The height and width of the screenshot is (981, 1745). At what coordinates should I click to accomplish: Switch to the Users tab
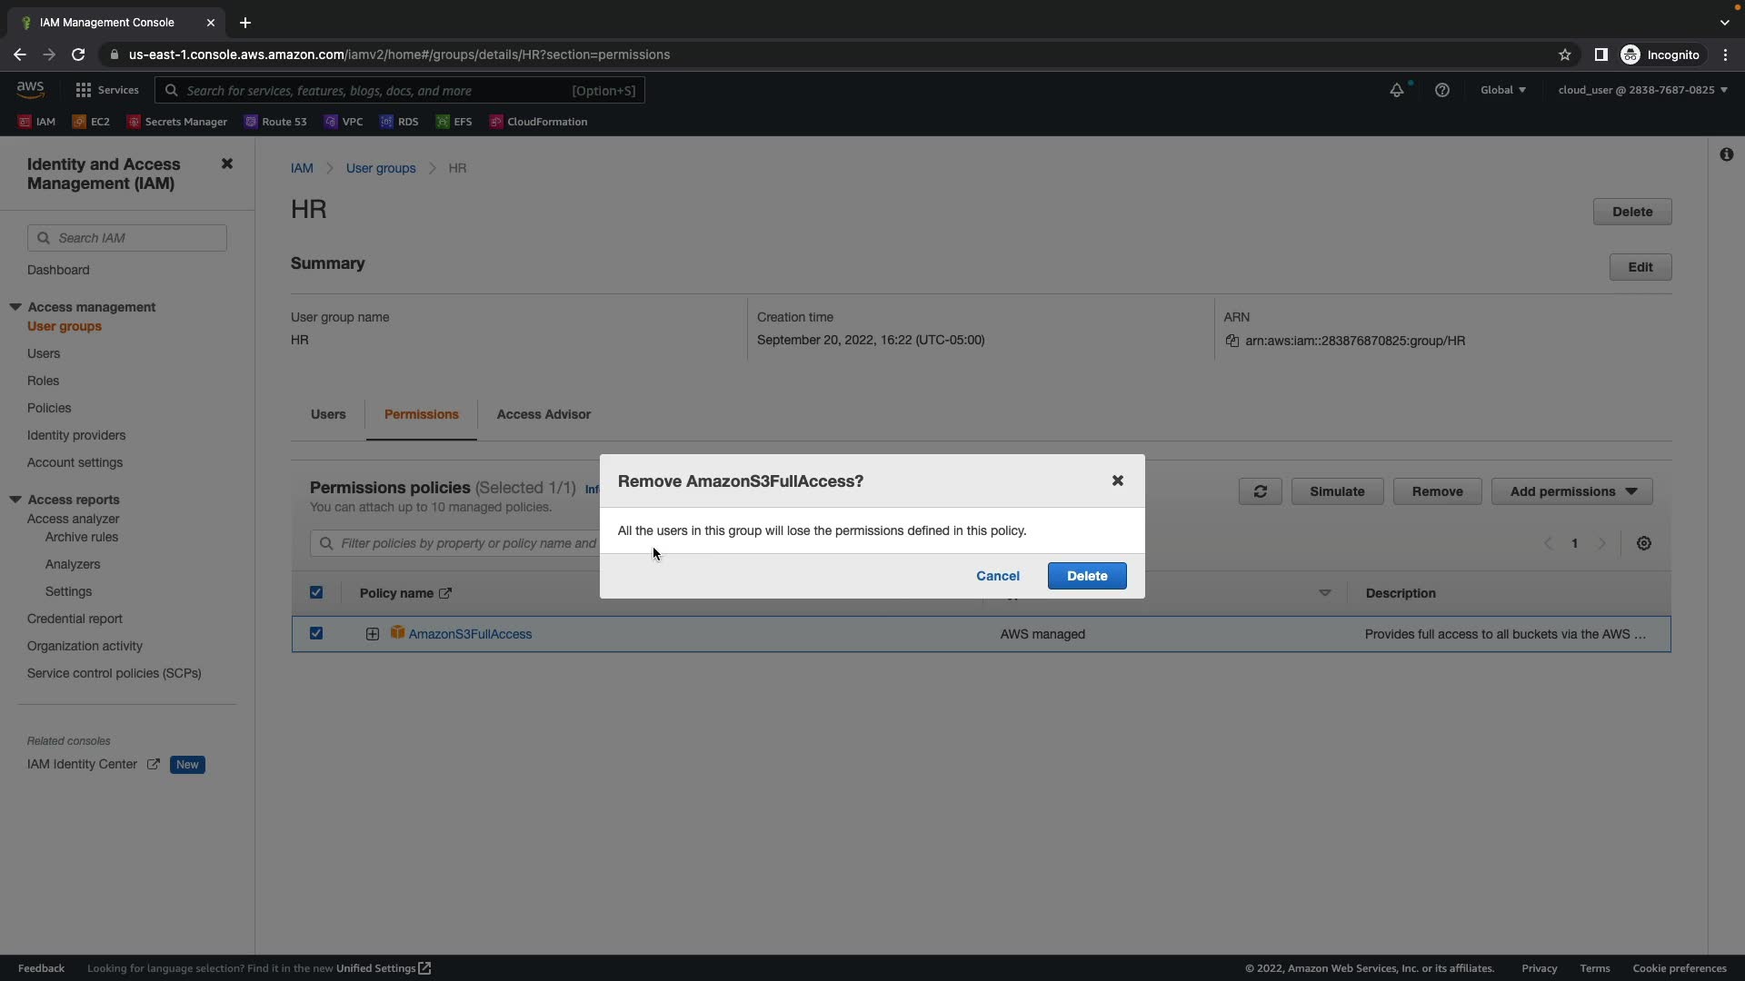pyautogui.click(x=328, y=414)
